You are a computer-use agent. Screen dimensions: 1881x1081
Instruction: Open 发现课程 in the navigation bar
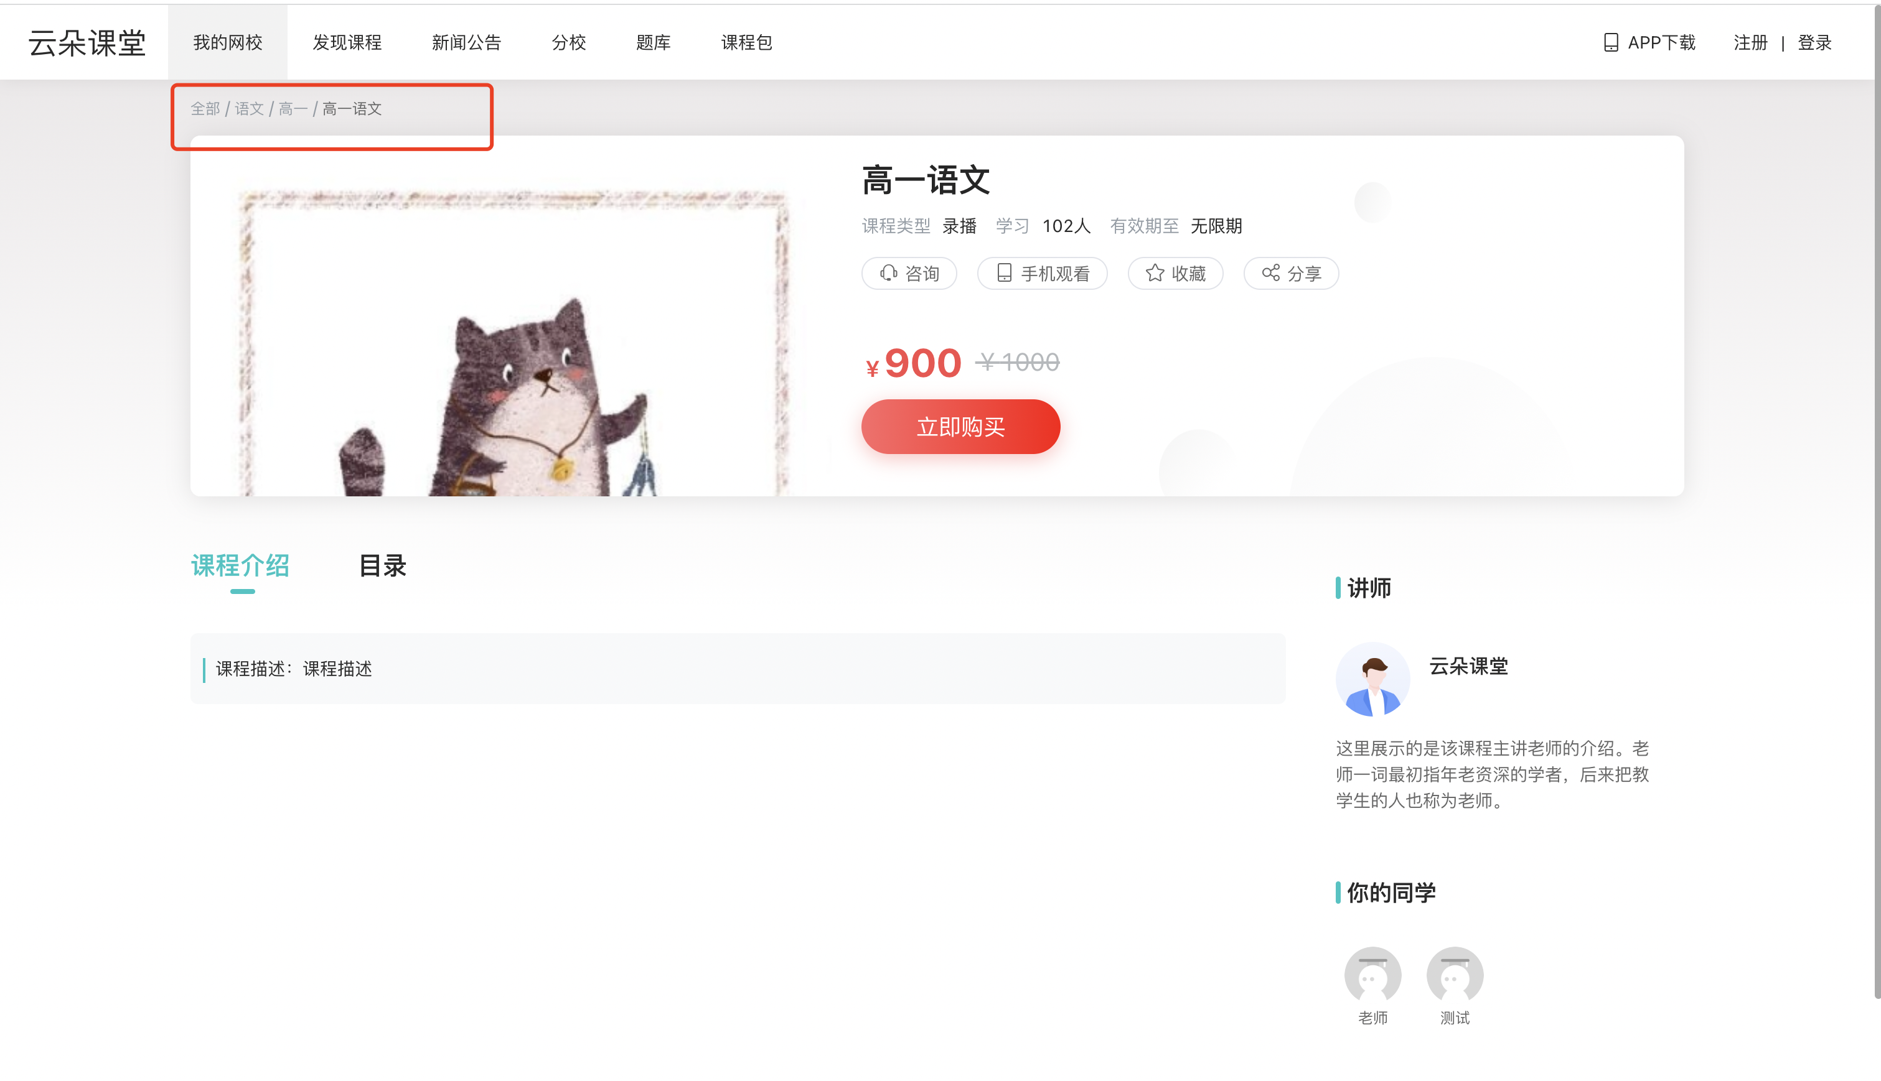[347, 42]
